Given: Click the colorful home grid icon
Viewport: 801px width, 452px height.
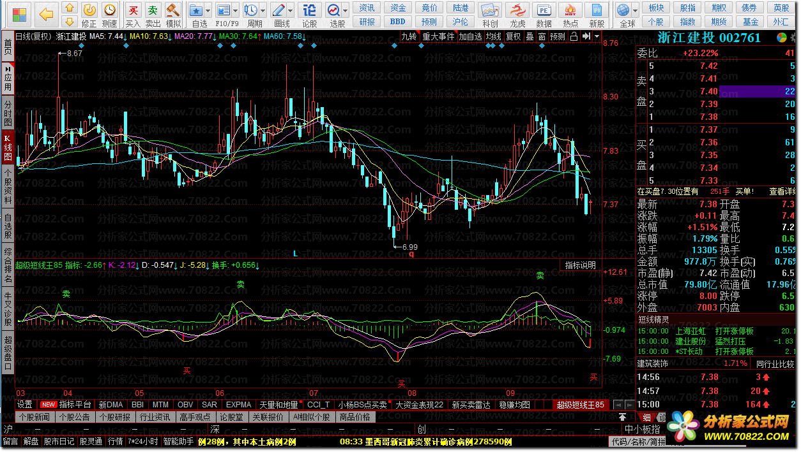Looking at the screenshot, I should point(20,14).
